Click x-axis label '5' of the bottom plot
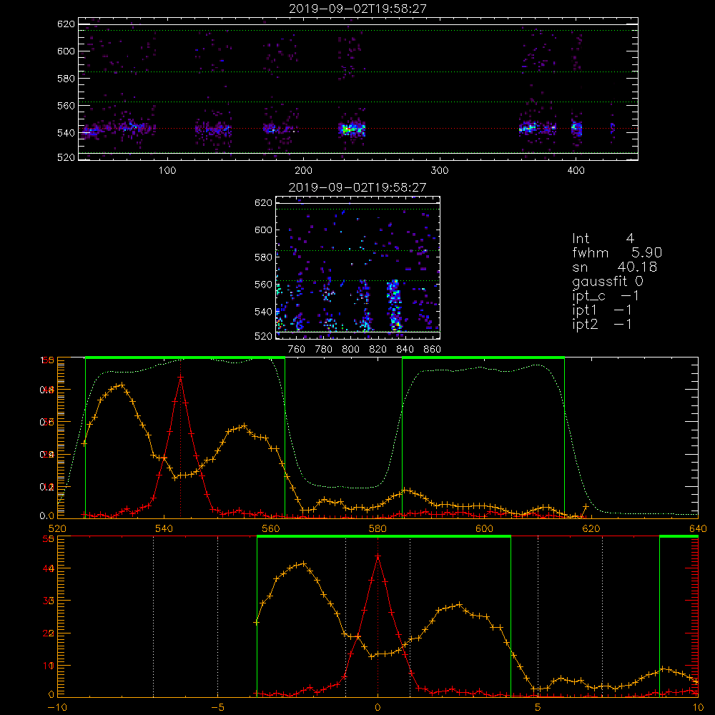715x715 pixels. [x=538, y=707]
